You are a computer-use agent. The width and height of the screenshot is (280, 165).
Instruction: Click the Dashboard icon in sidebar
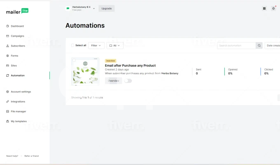[8, 26]
